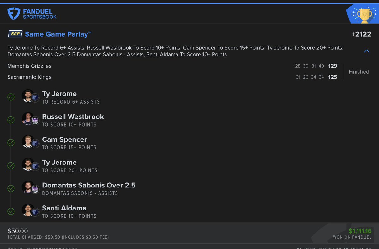Click the green check beside Domantas Sabonis
379x249 pixels.
[11, 188]
